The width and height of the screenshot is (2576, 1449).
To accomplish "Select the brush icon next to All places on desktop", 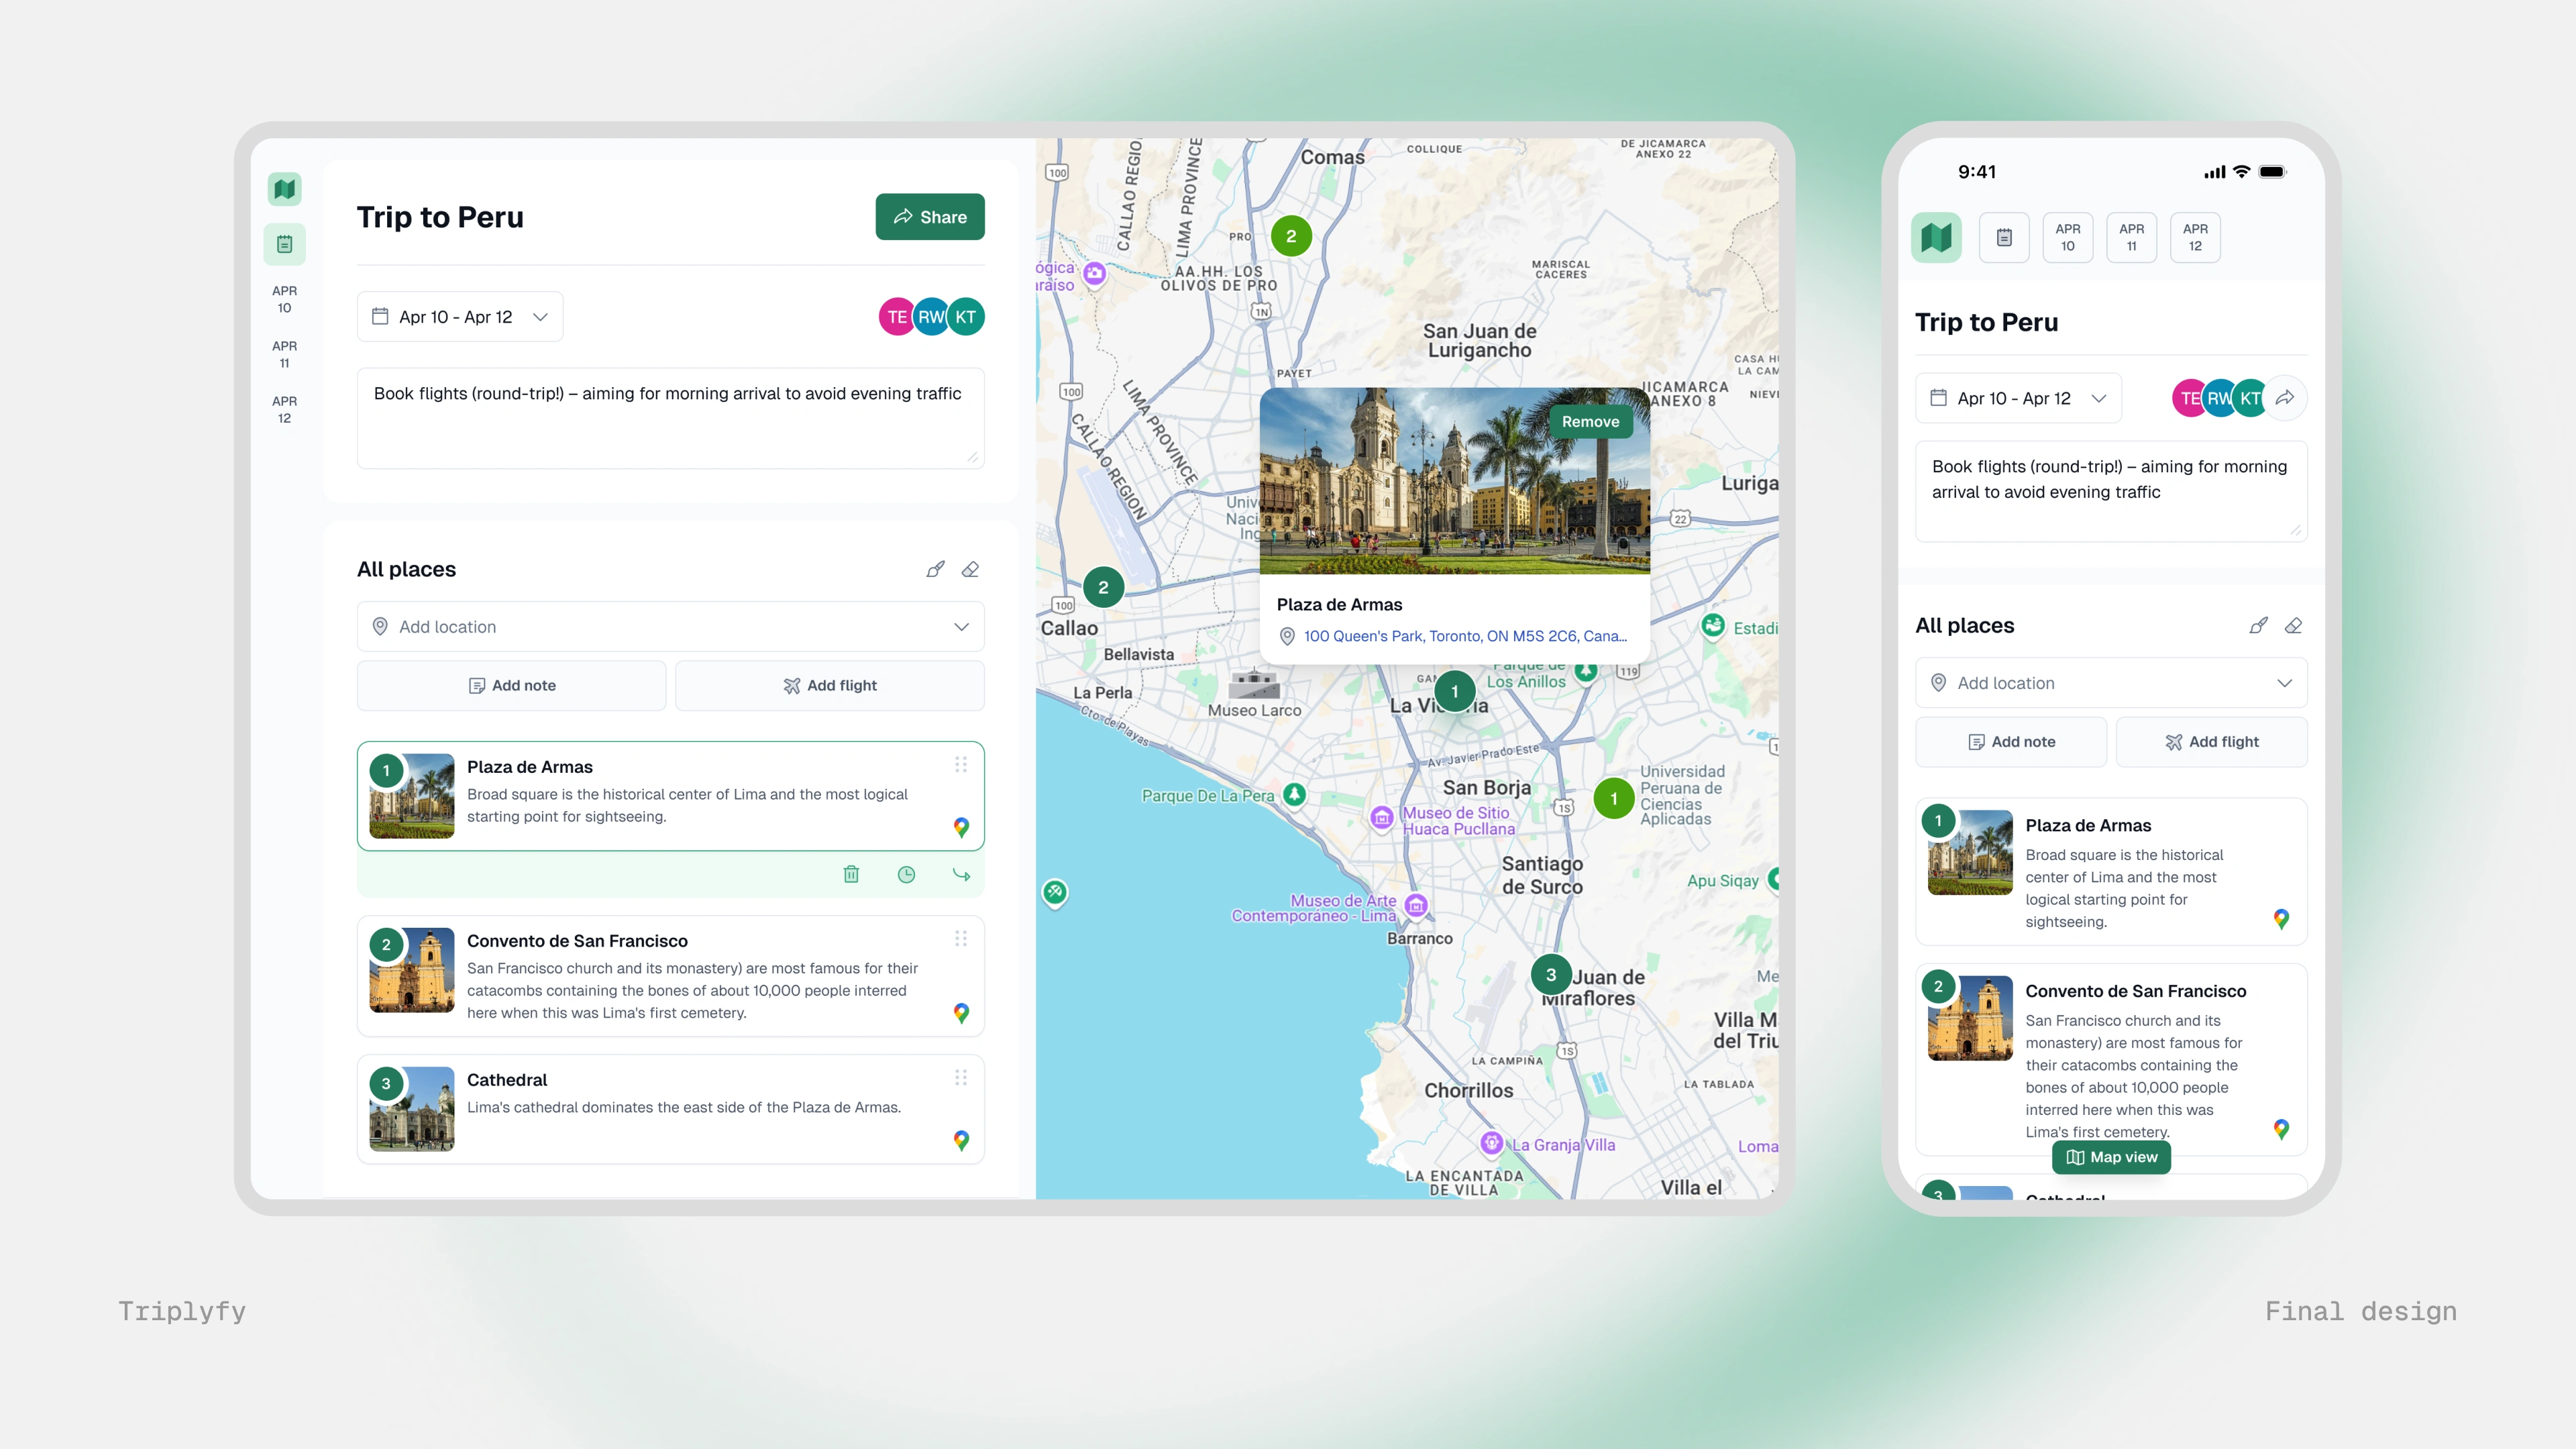I will [935, 569].
